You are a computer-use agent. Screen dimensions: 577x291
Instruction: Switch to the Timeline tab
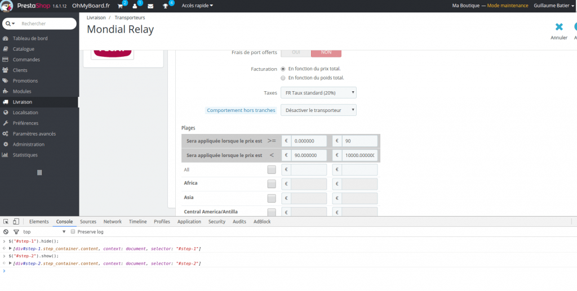pos(138,222)
